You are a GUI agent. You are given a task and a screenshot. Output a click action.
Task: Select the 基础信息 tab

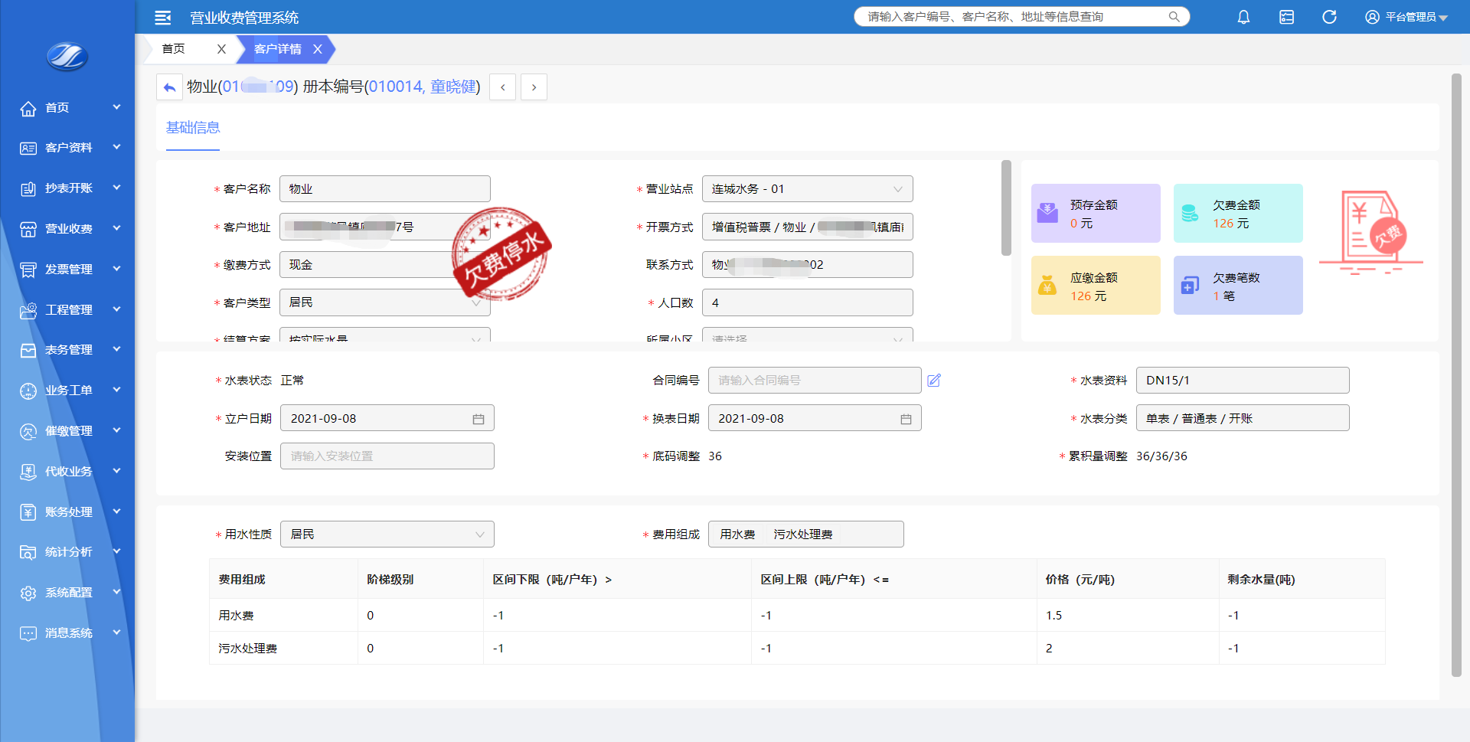coord(193,128)
